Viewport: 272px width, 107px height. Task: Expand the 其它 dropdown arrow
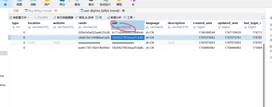pyautogui.click(x=69, y=1)
